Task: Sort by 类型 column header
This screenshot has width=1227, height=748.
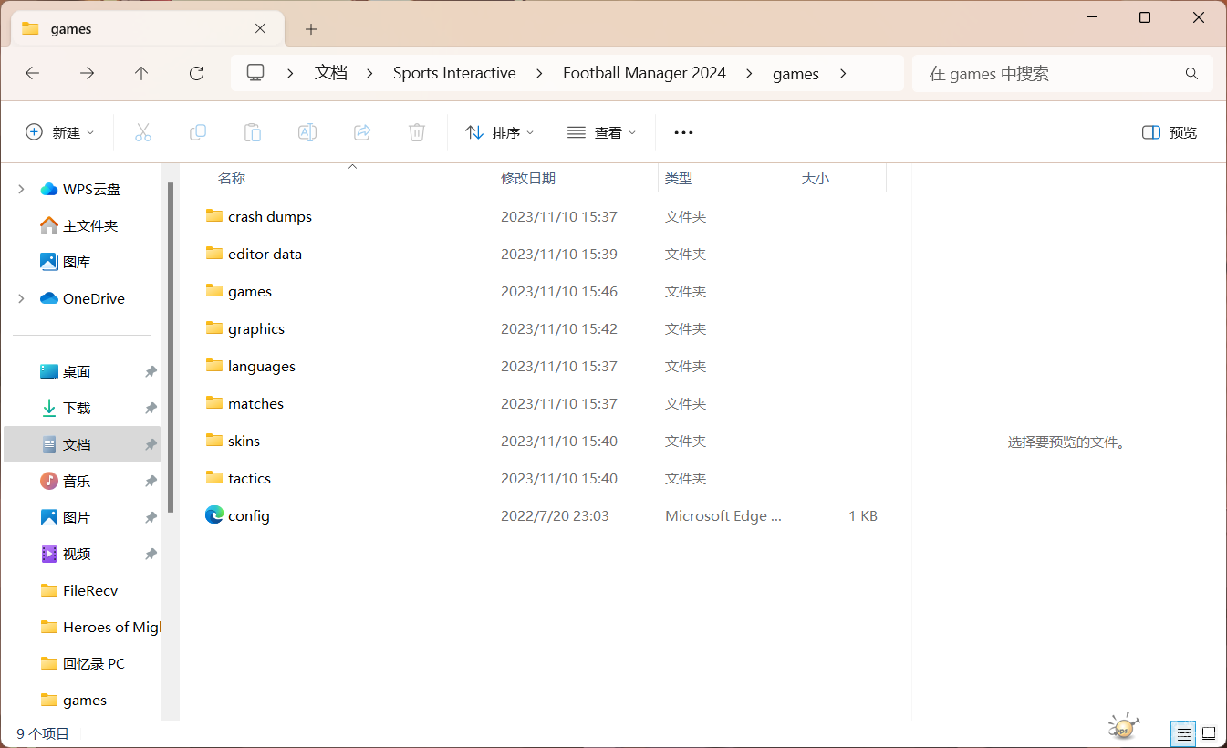Action: click(x=679, y=179)
